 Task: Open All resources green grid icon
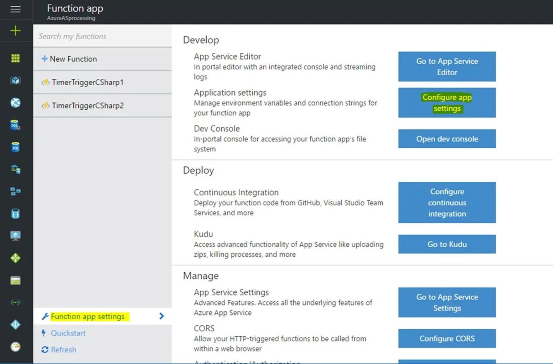click(x=15, y=58)
